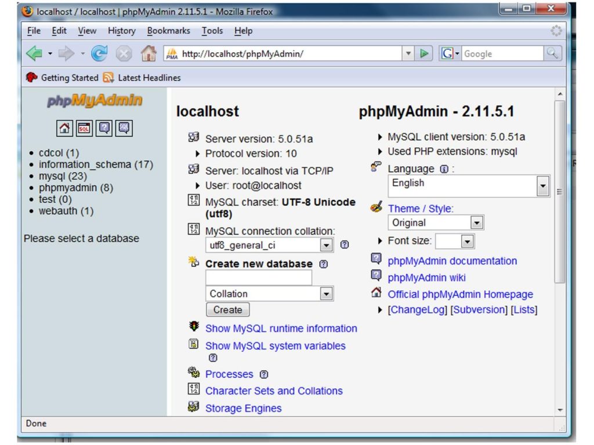Open the Storage Engines link
594x445 pixels.
tap(244, 408)
